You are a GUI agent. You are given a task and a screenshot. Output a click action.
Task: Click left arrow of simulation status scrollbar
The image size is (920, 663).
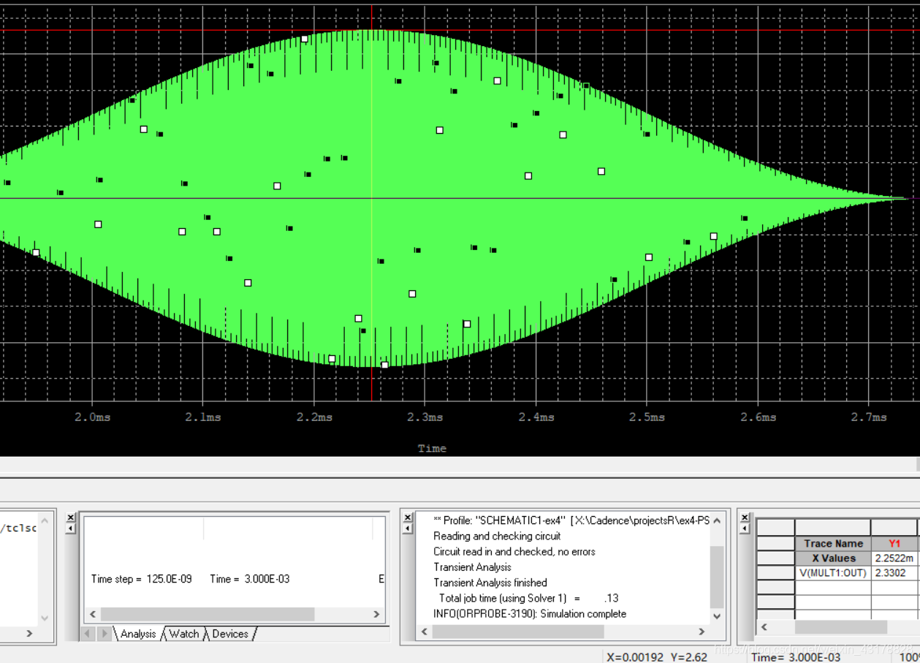(x=92, y=614)
